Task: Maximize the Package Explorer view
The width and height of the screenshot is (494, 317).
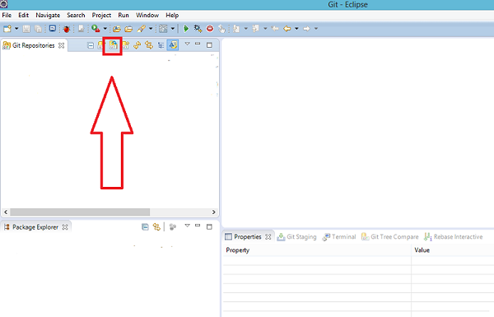Action: [209, 227]
